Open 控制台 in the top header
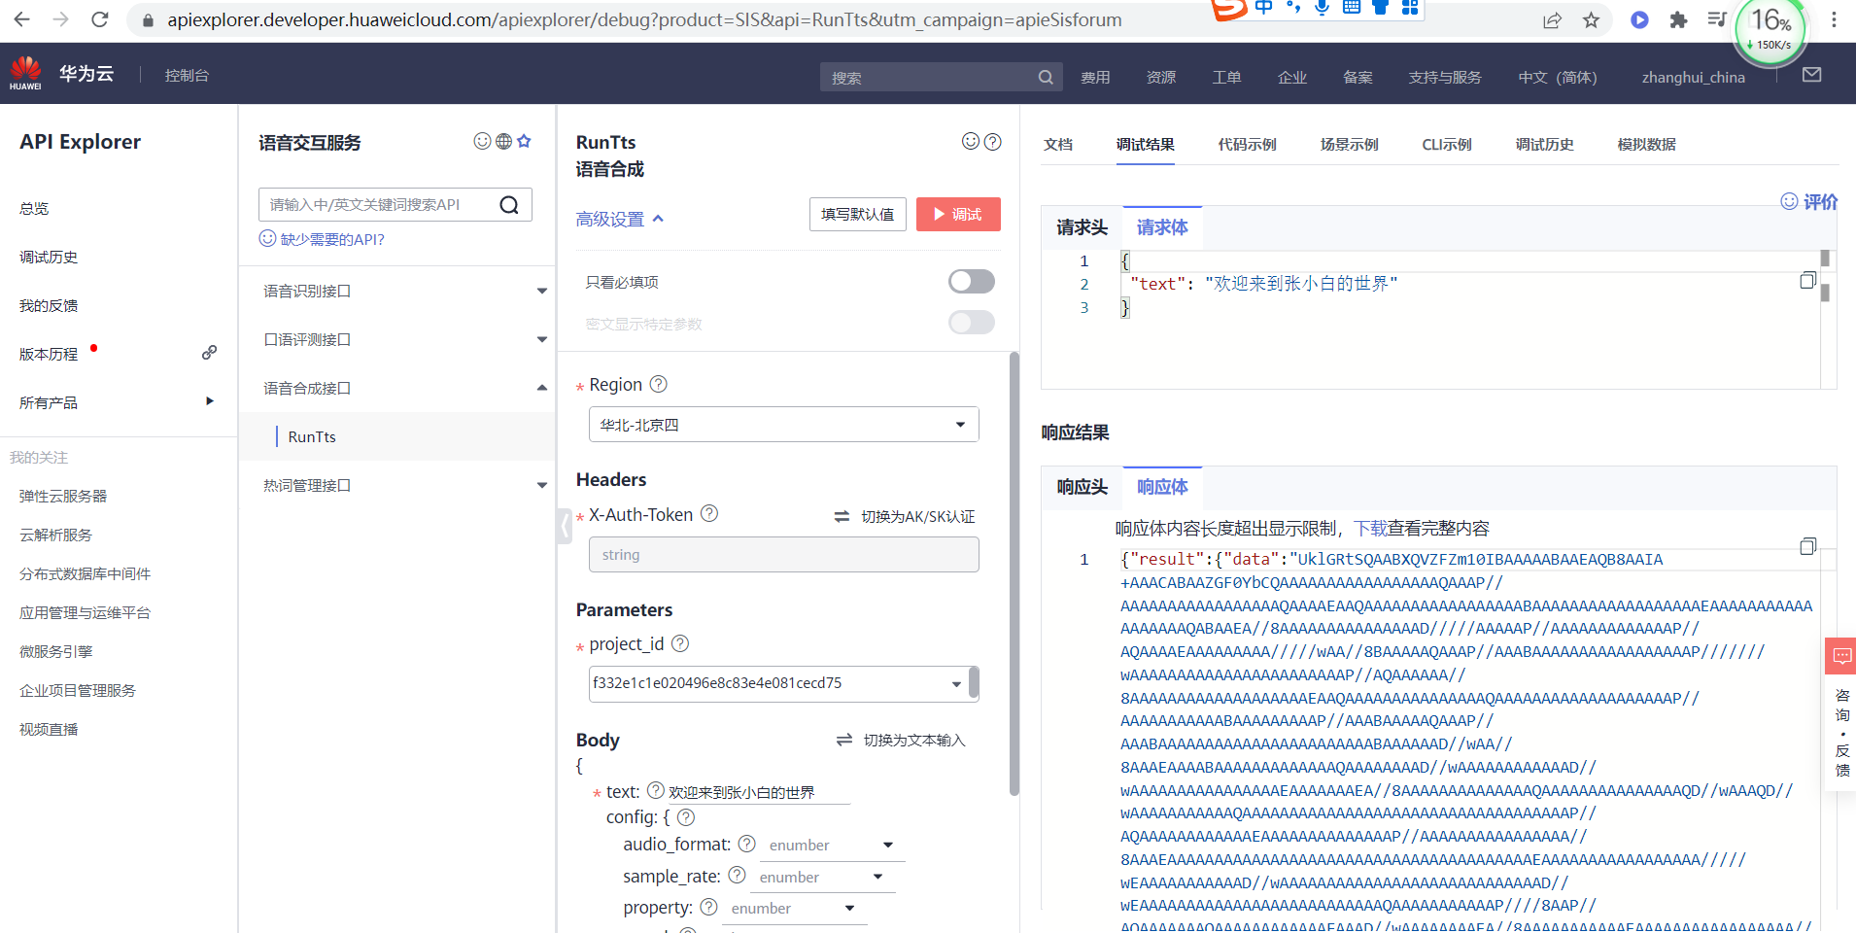This screenshot has height=933, width=1856. [187, 75]
